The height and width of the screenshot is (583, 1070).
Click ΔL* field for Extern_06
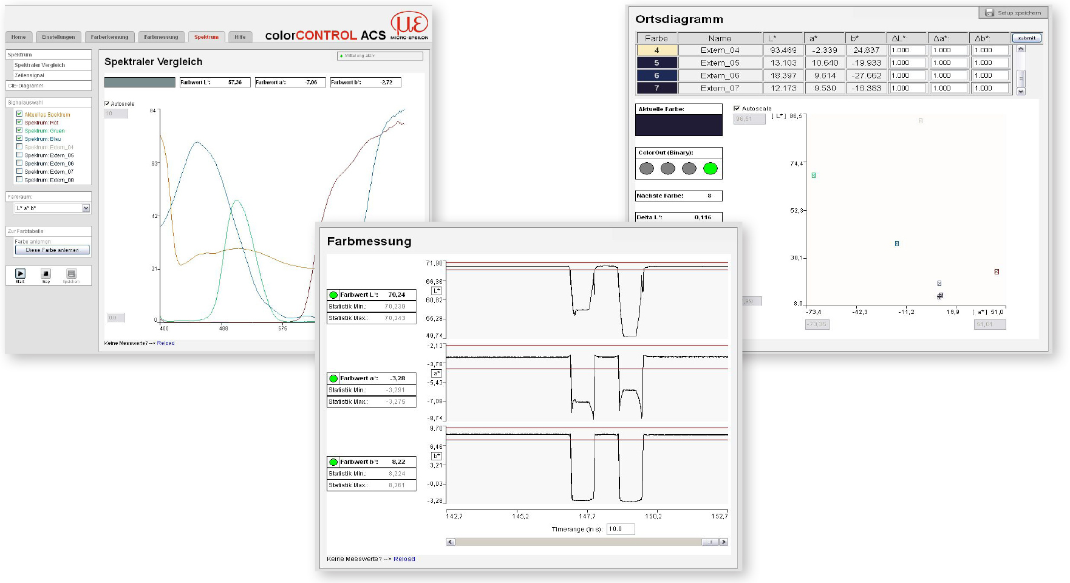pos(907,76)
